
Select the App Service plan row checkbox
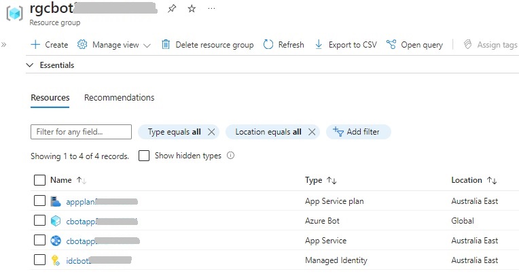click(39, 201)
